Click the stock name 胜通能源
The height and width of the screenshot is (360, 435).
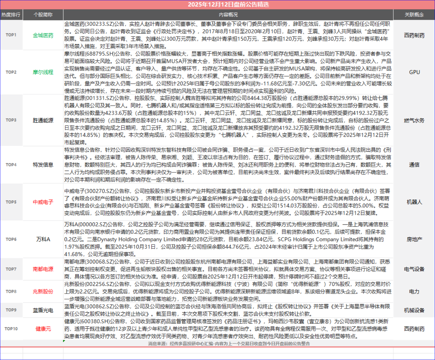point(43,120)
